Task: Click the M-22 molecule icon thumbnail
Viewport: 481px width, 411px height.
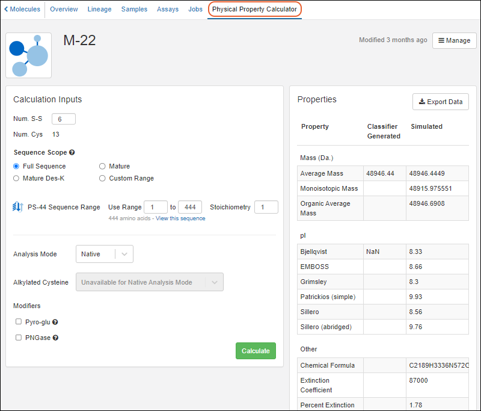Action: tap(29, 55)
